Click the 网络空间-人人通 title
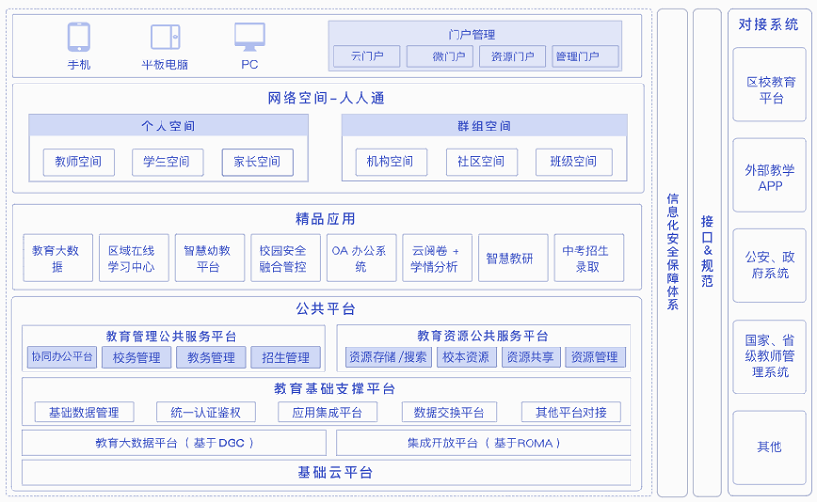817x502 pixels. [326, 98]
